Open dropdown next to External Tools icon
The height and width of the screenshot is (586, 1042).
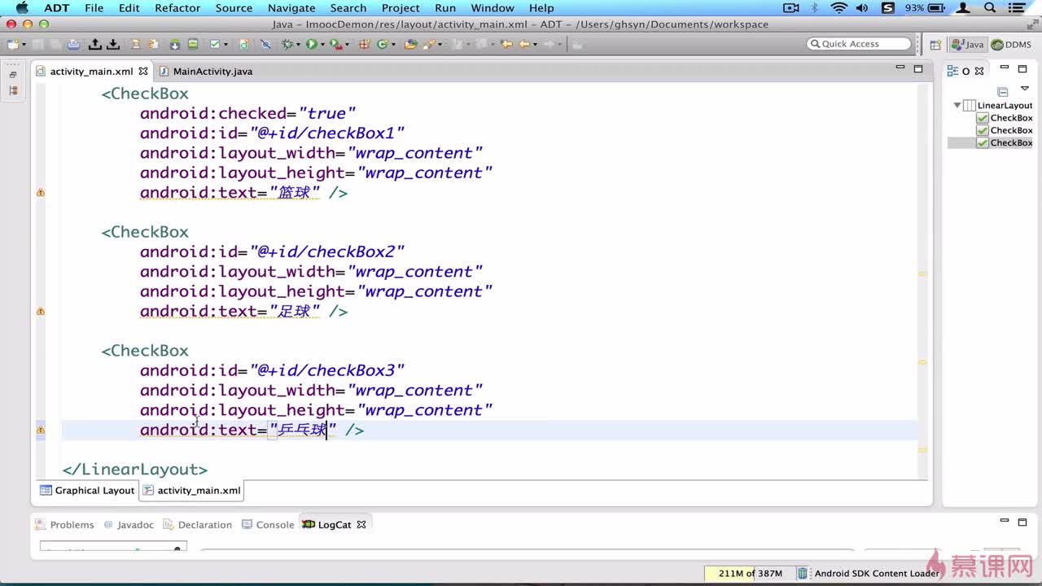(x=347, y=44)
